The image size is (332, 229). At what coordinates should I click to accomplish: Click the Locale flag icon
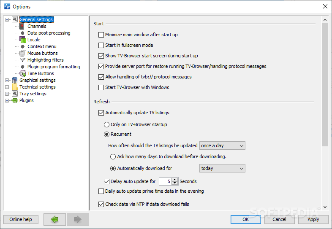tap(23, 40)
